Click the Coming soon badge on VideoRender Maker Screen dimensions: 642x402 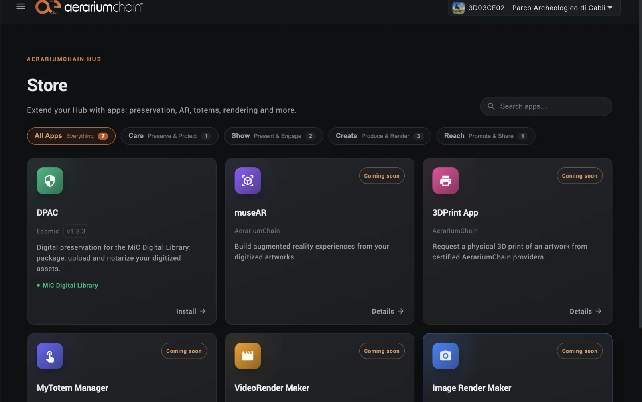[x=382, y=351]
